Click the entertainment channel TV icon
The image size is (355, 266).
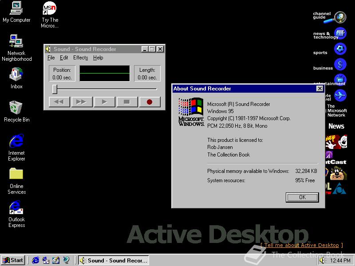tap(340, 79)
